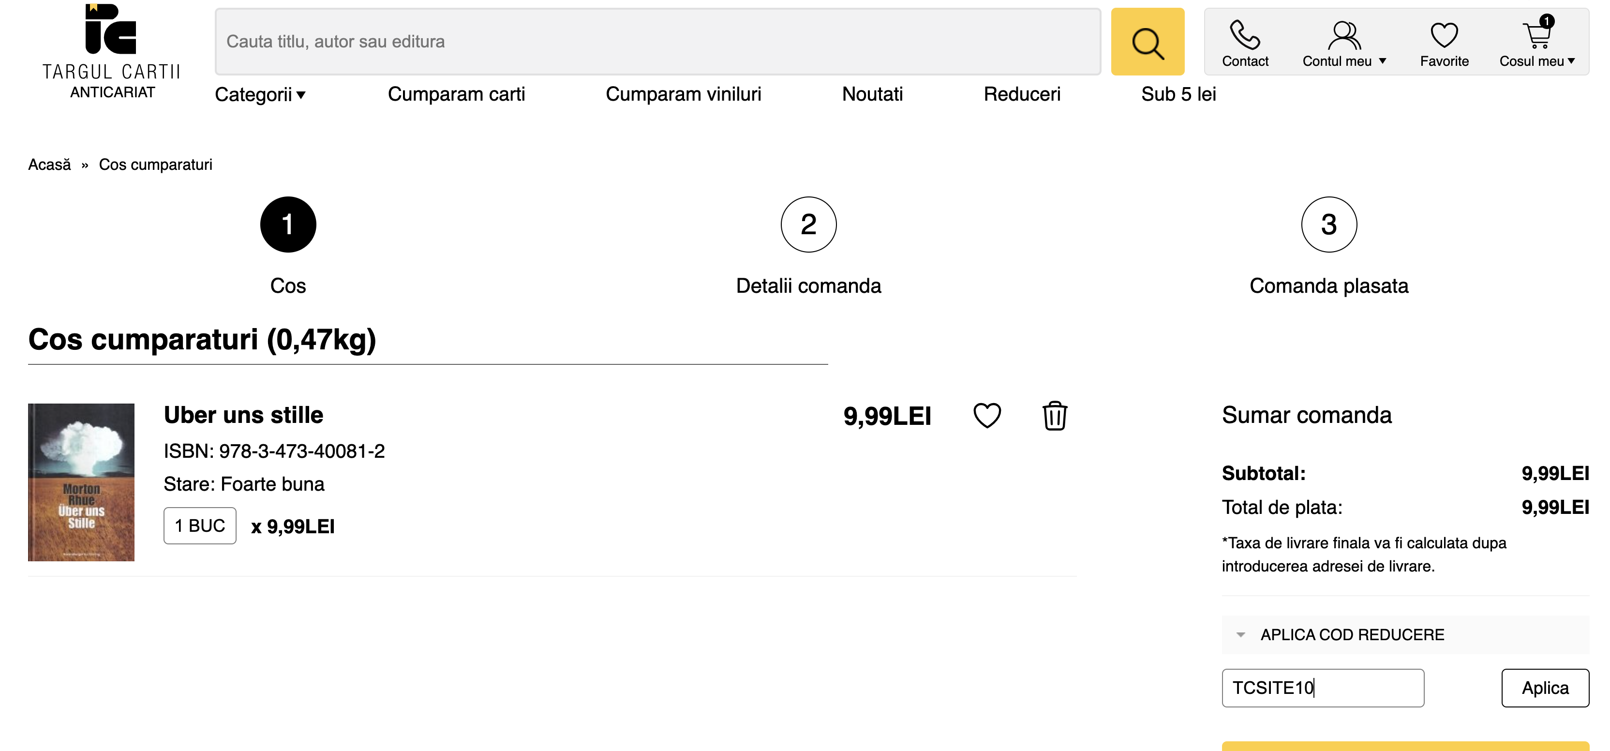The width and height of the screenshot is (1610, 751).
Task: Open the Cosul meu dropdown arrow
Action: [x=1571, y=61]
